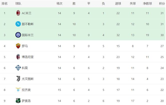Image resolution: width=166 pixels, height=105 pixels.
Task: Click the Lazio eagle logo
Action: [18, 90]
